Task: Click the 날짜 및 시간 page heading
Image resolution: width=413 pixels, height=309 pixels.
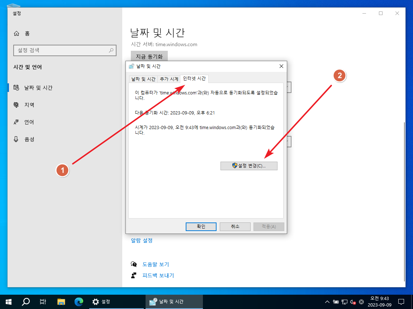Action: [157, 33]
